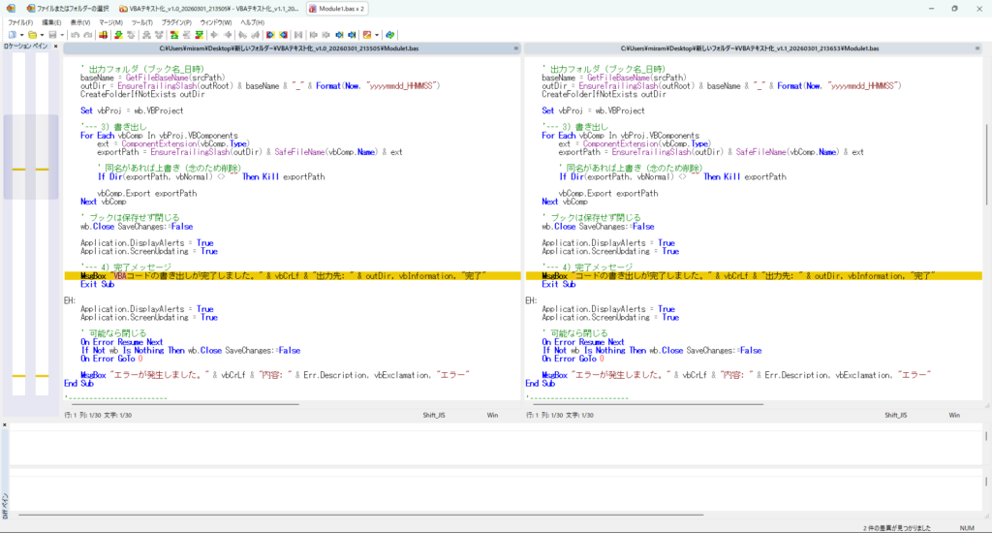Viewport: 992px width, 533px height.
Task: Expand the Open folder dropdown arrow
Action: pos(42,35)
